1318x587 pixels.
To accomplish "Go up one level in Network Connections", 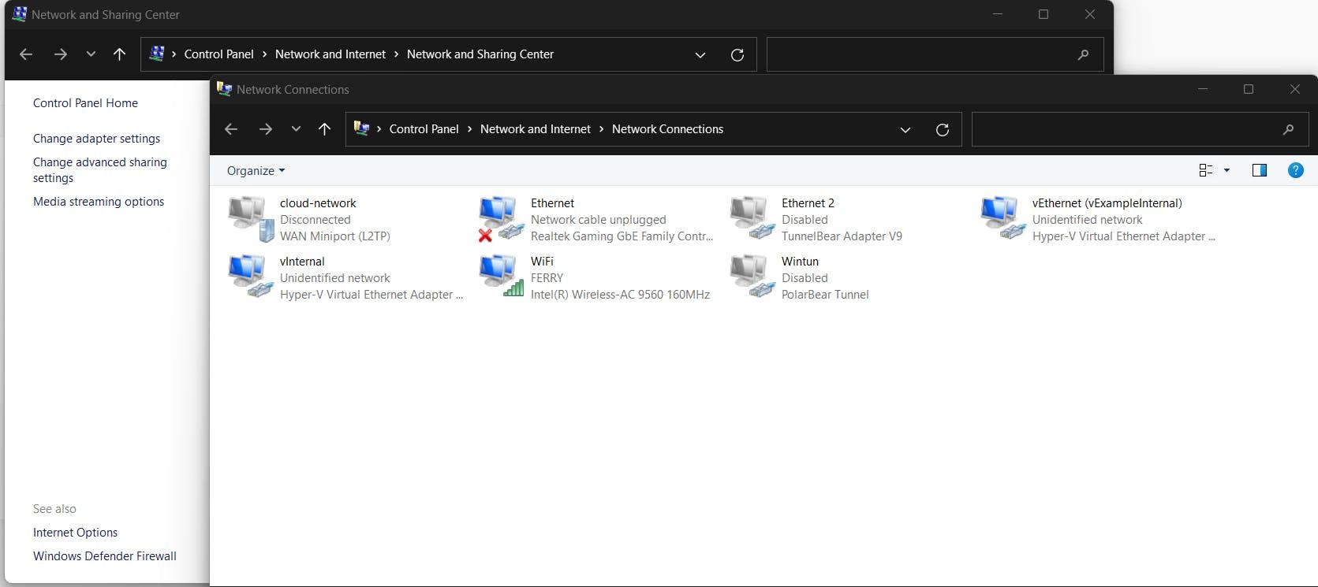I will tap(324, 129).
